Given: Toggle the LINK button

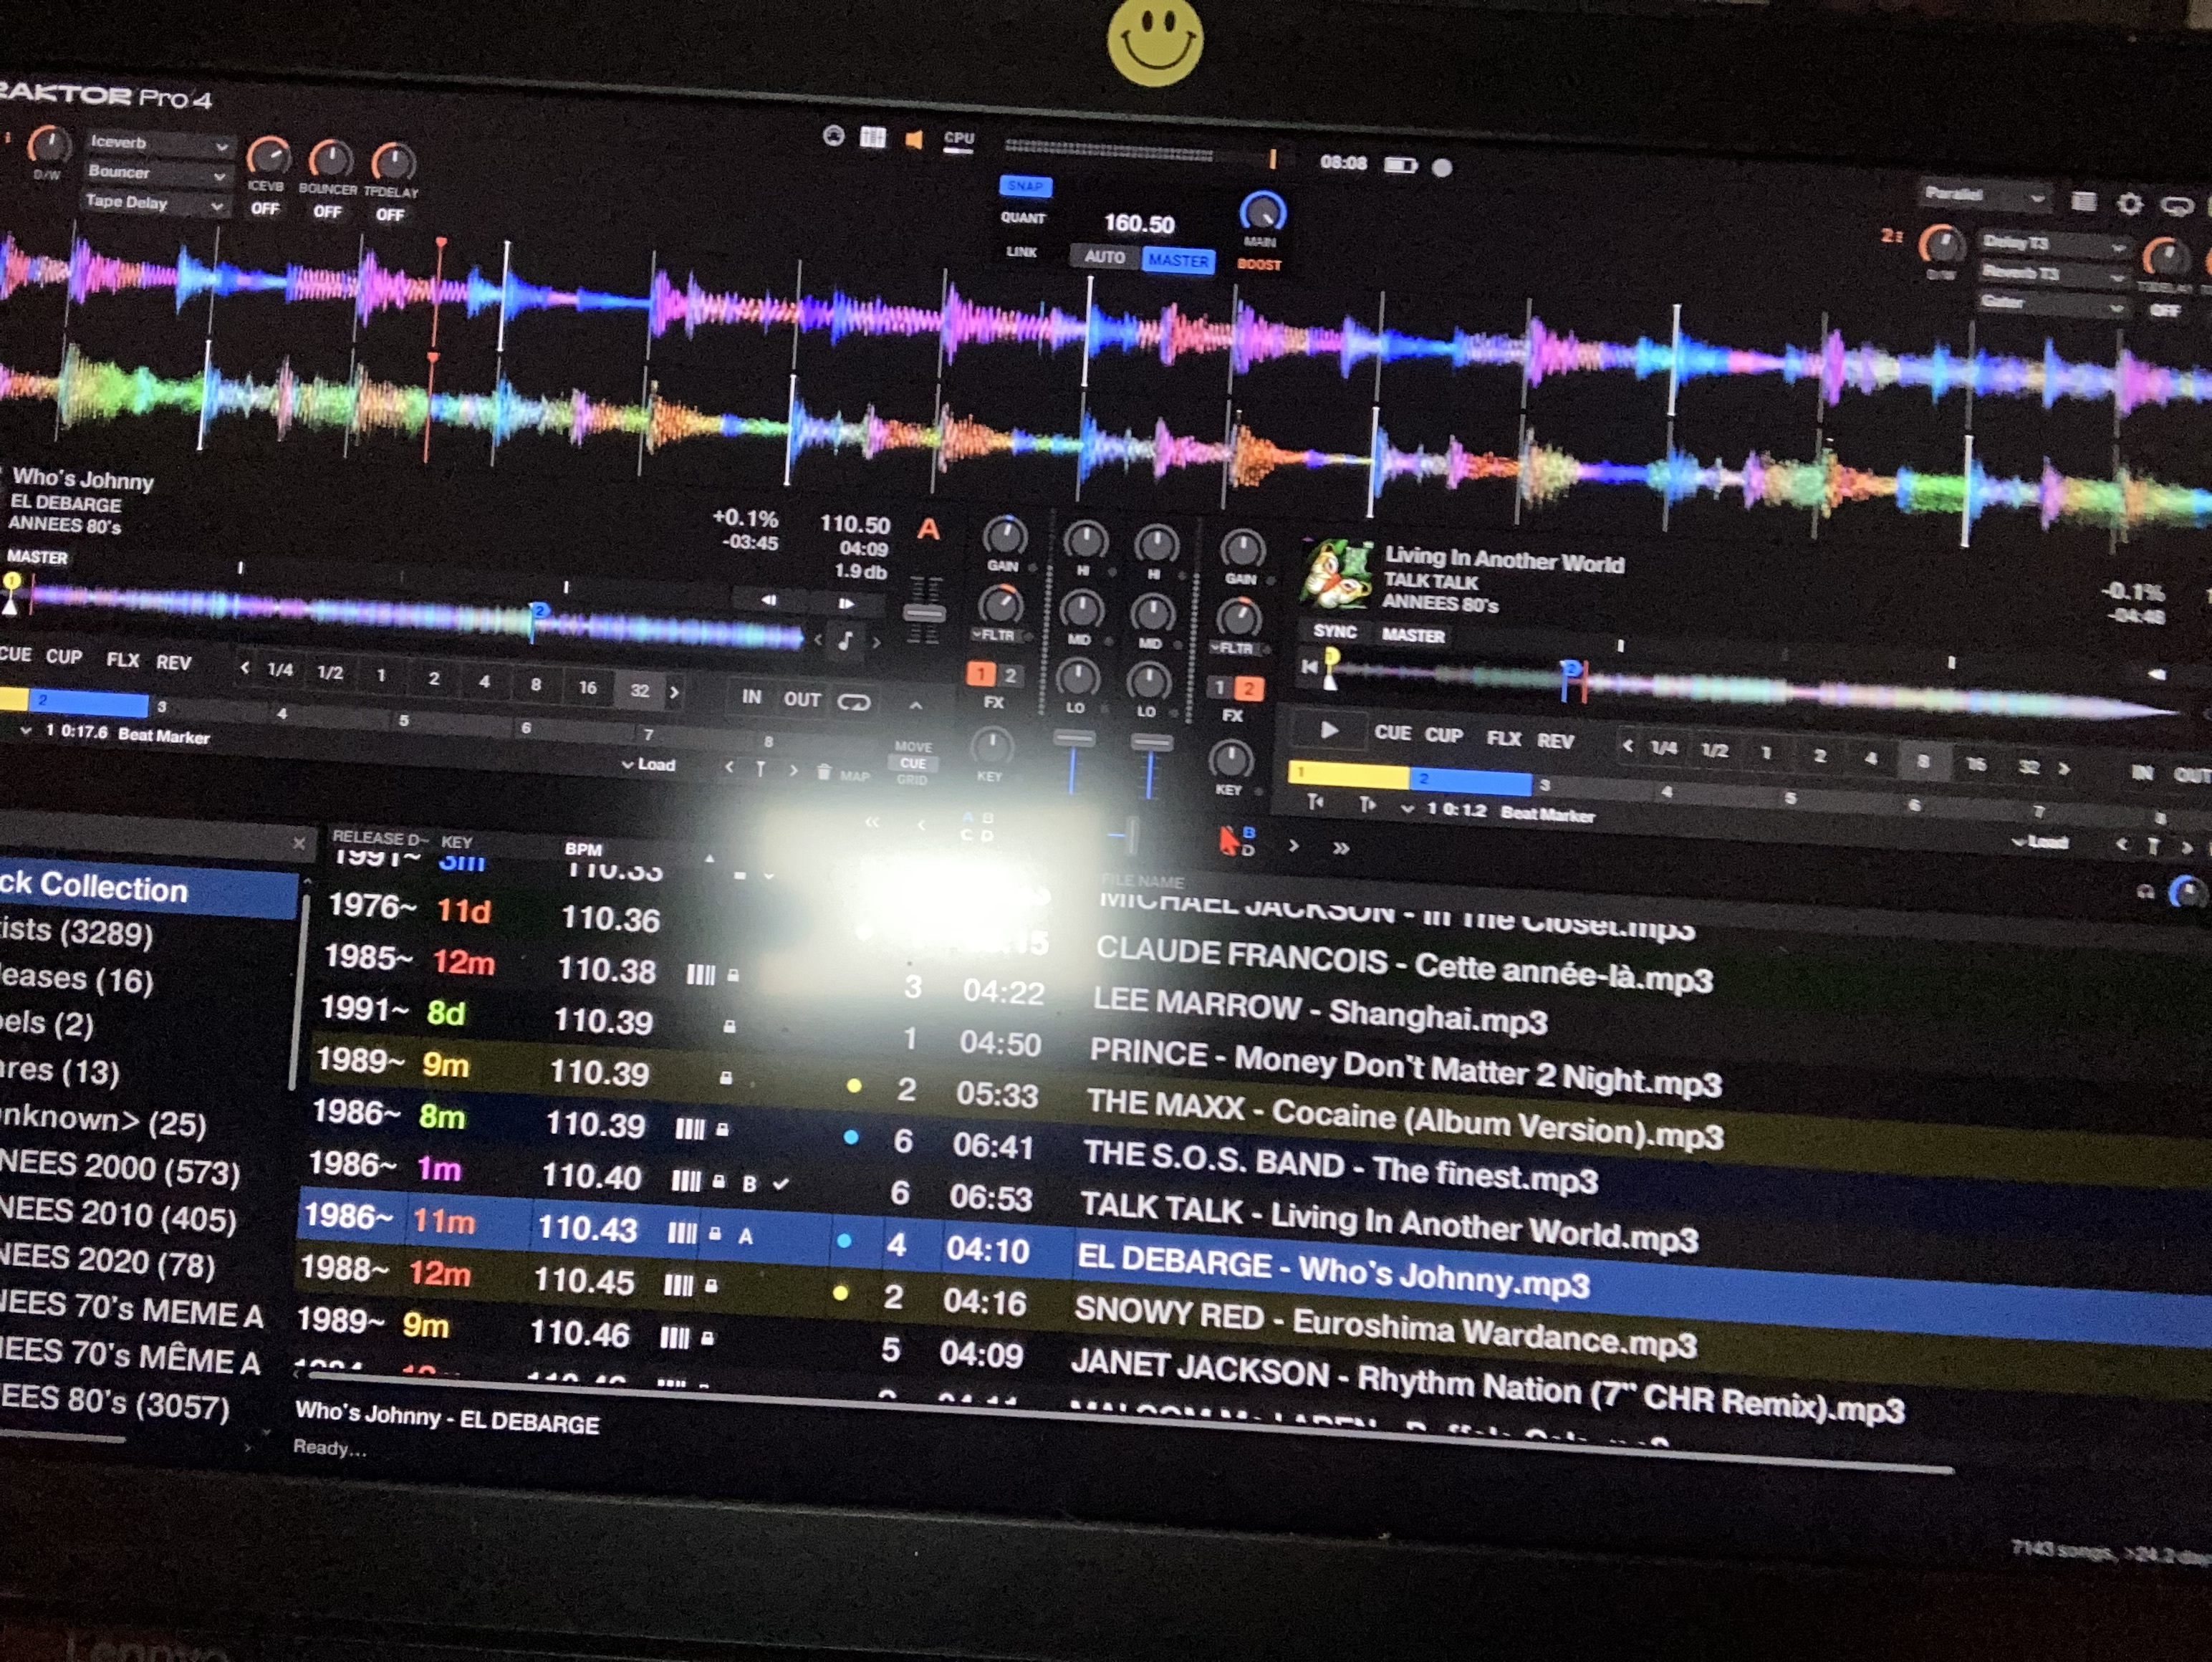Looking at the screenshot, I should tap(1021, 252).
